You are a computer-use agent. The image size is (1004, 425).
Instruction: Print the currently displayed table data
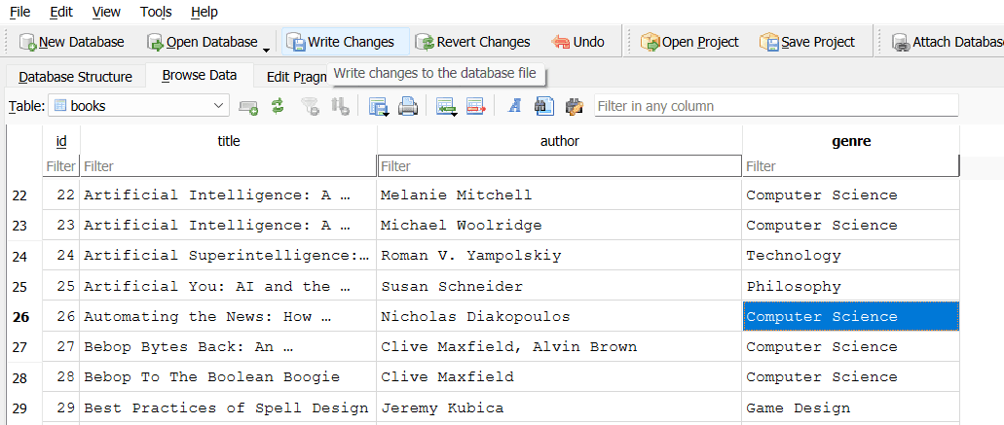408,106
